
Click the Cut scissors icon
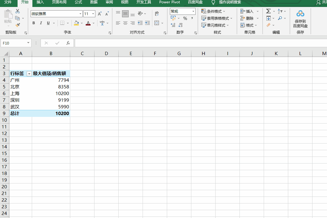click(18, 11)
